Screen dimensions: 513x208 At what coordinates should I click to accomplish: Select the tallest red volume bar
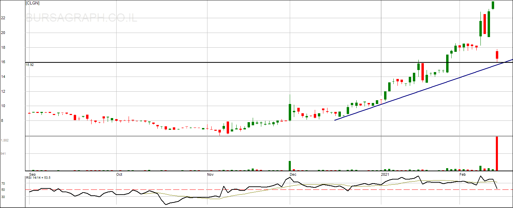pos(497,153)
